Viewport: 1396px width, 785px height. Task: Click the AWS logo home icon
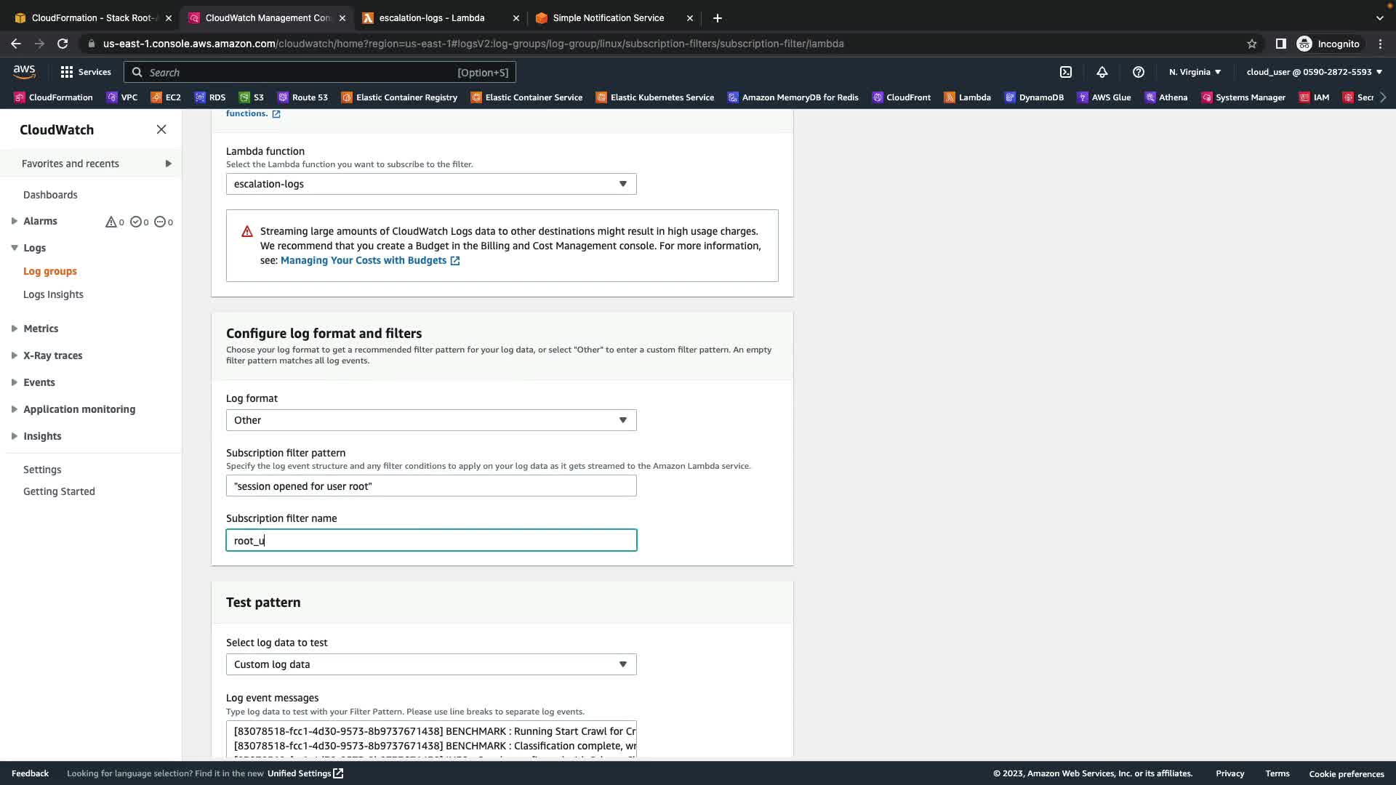click(x=24, y=71)
